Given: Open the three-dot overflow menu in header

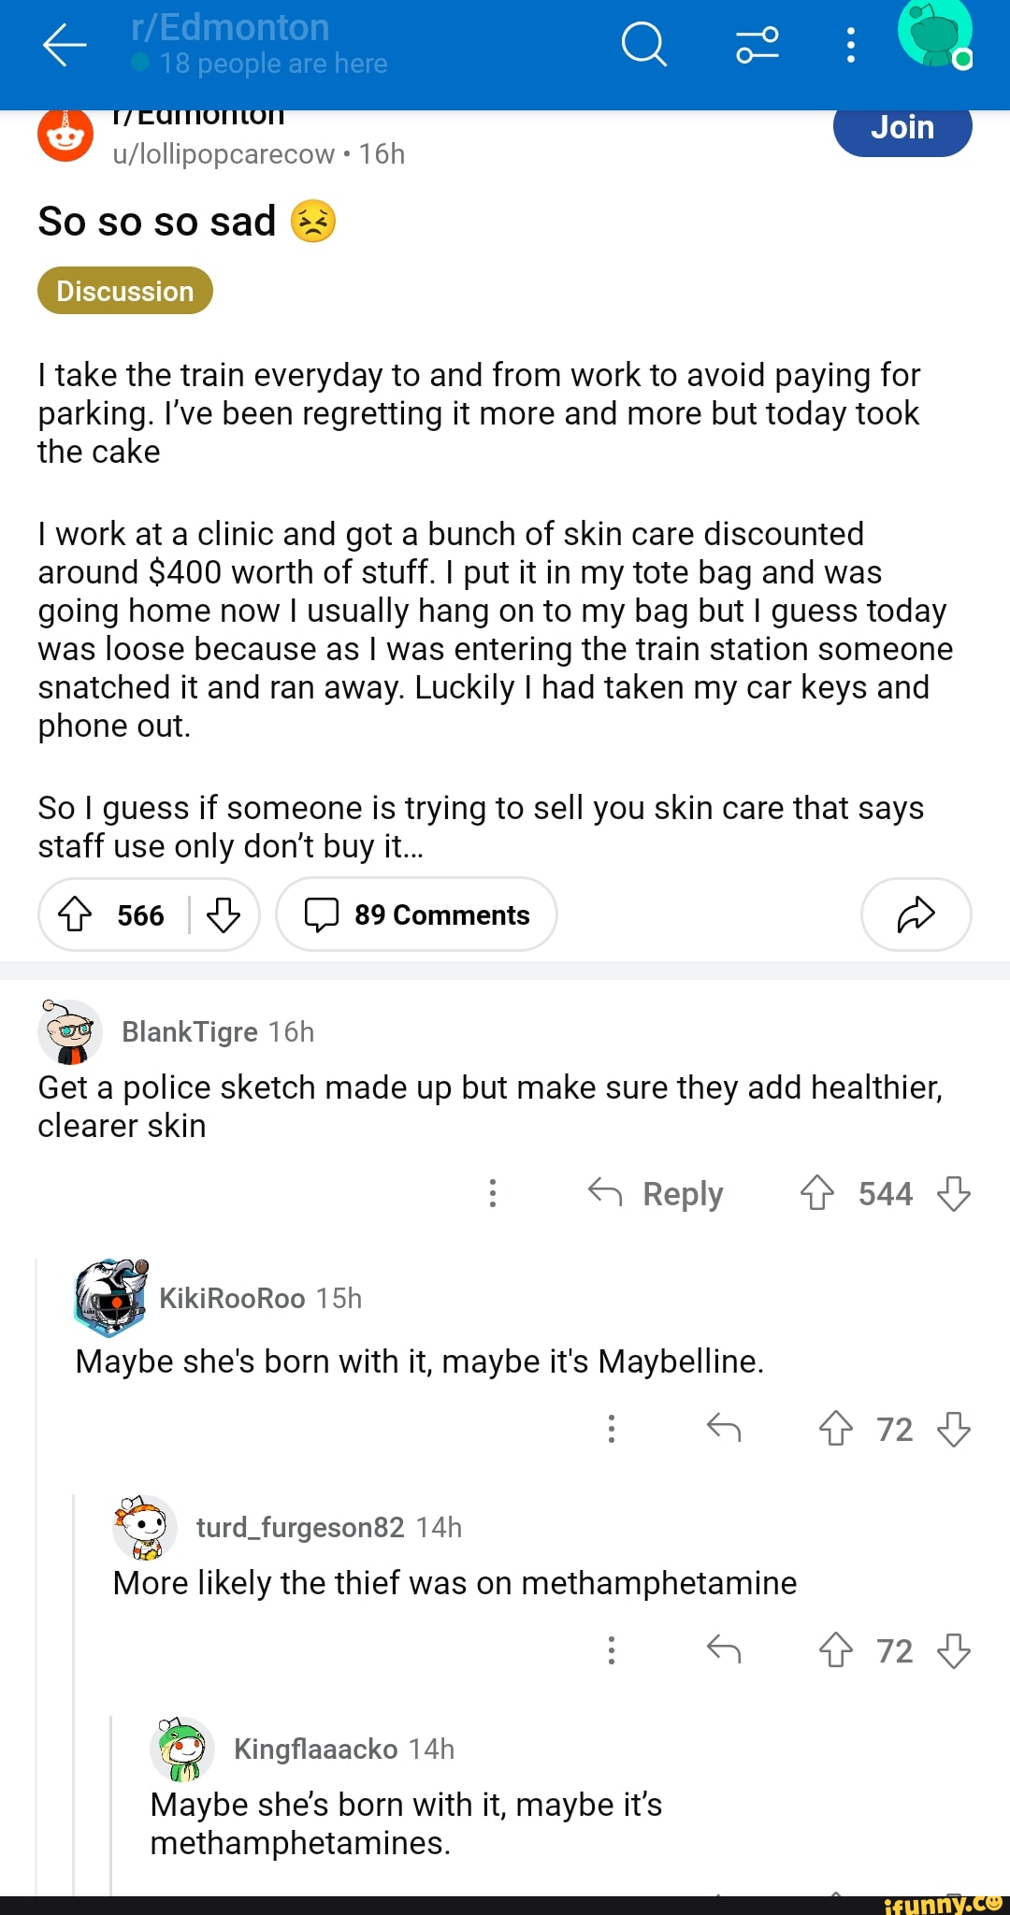Looking at the screenshot, I should pos(850,45).
